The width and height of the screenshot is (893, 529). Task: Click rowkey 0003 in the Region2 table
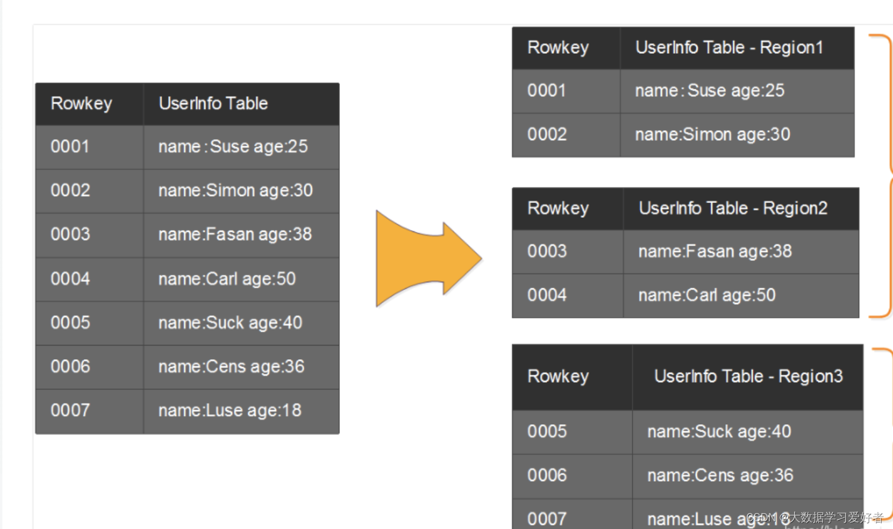(547, 251)
